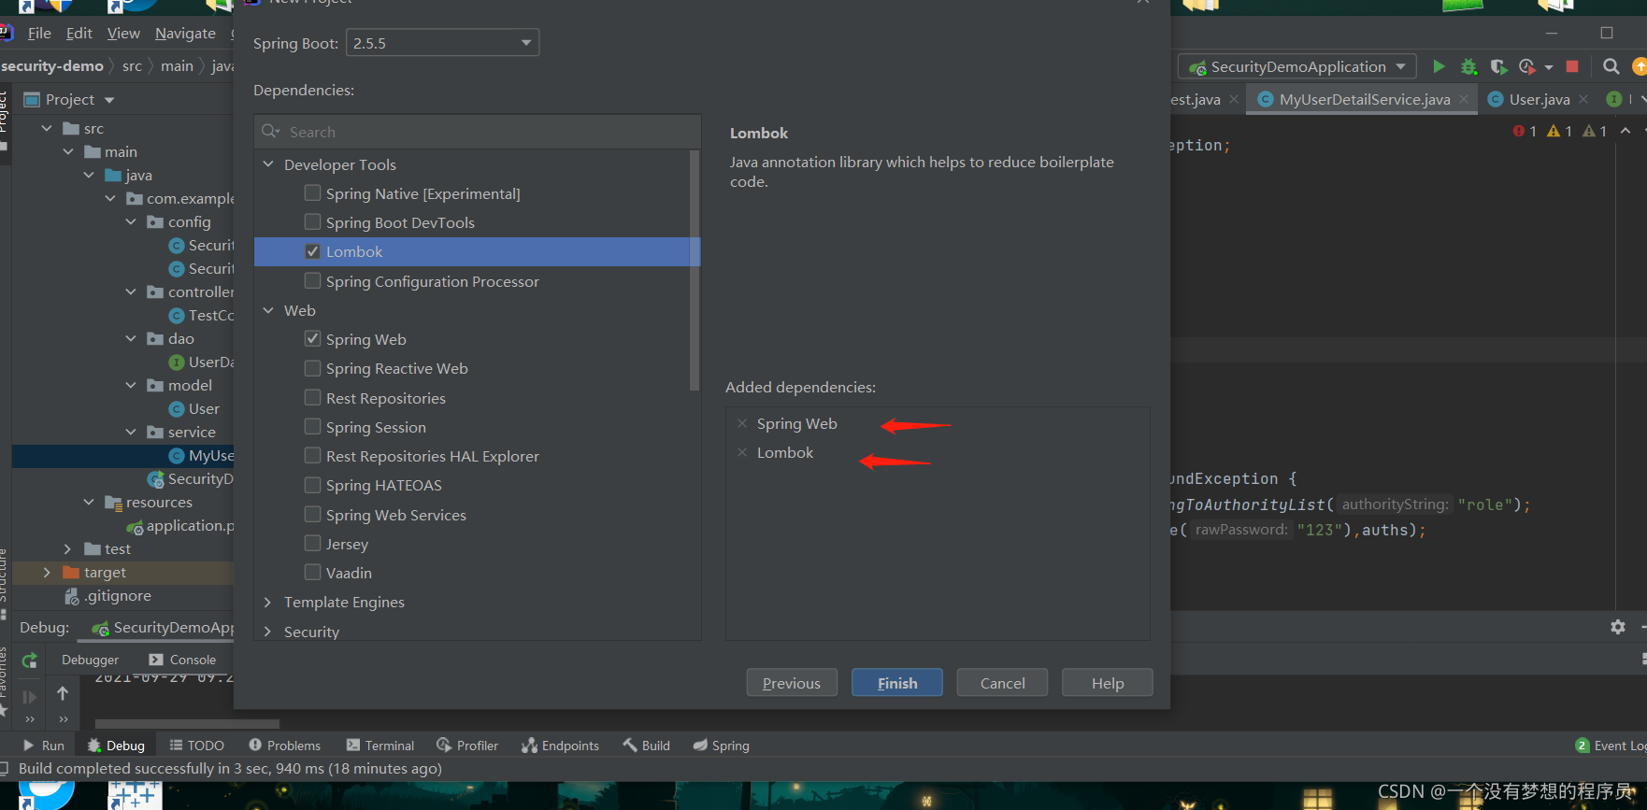Viewport: 1647px width, 810px height.
Task: Click the Help button
Action: [1108, 683]
